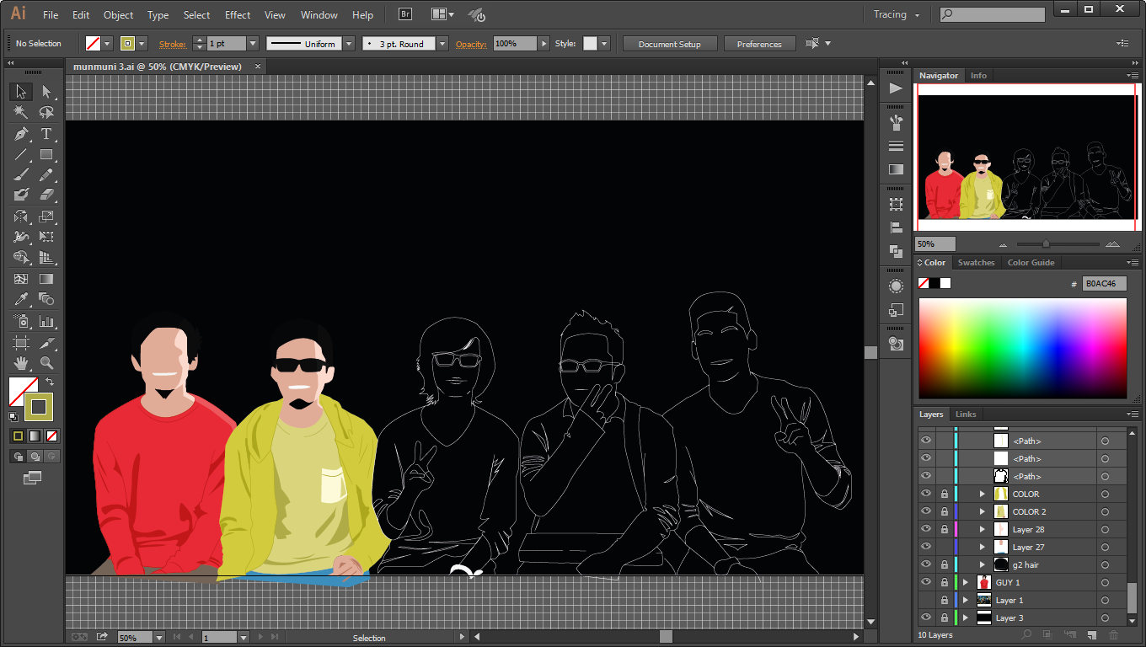Open the 3 pt. Round brush dropdown
Viewport: 1146px width, 647px height.
pyautogui.click(x=442, y=44)
